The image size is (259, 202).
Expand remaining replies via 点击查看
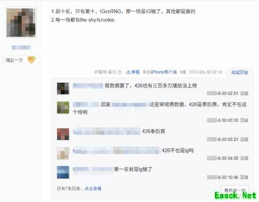click(93, 188)
